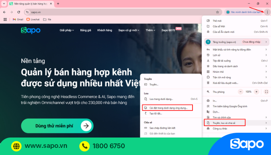Expand Sapo có gì mới menu
The width and height of the screenshot is (271, 155).
(129, 30)
